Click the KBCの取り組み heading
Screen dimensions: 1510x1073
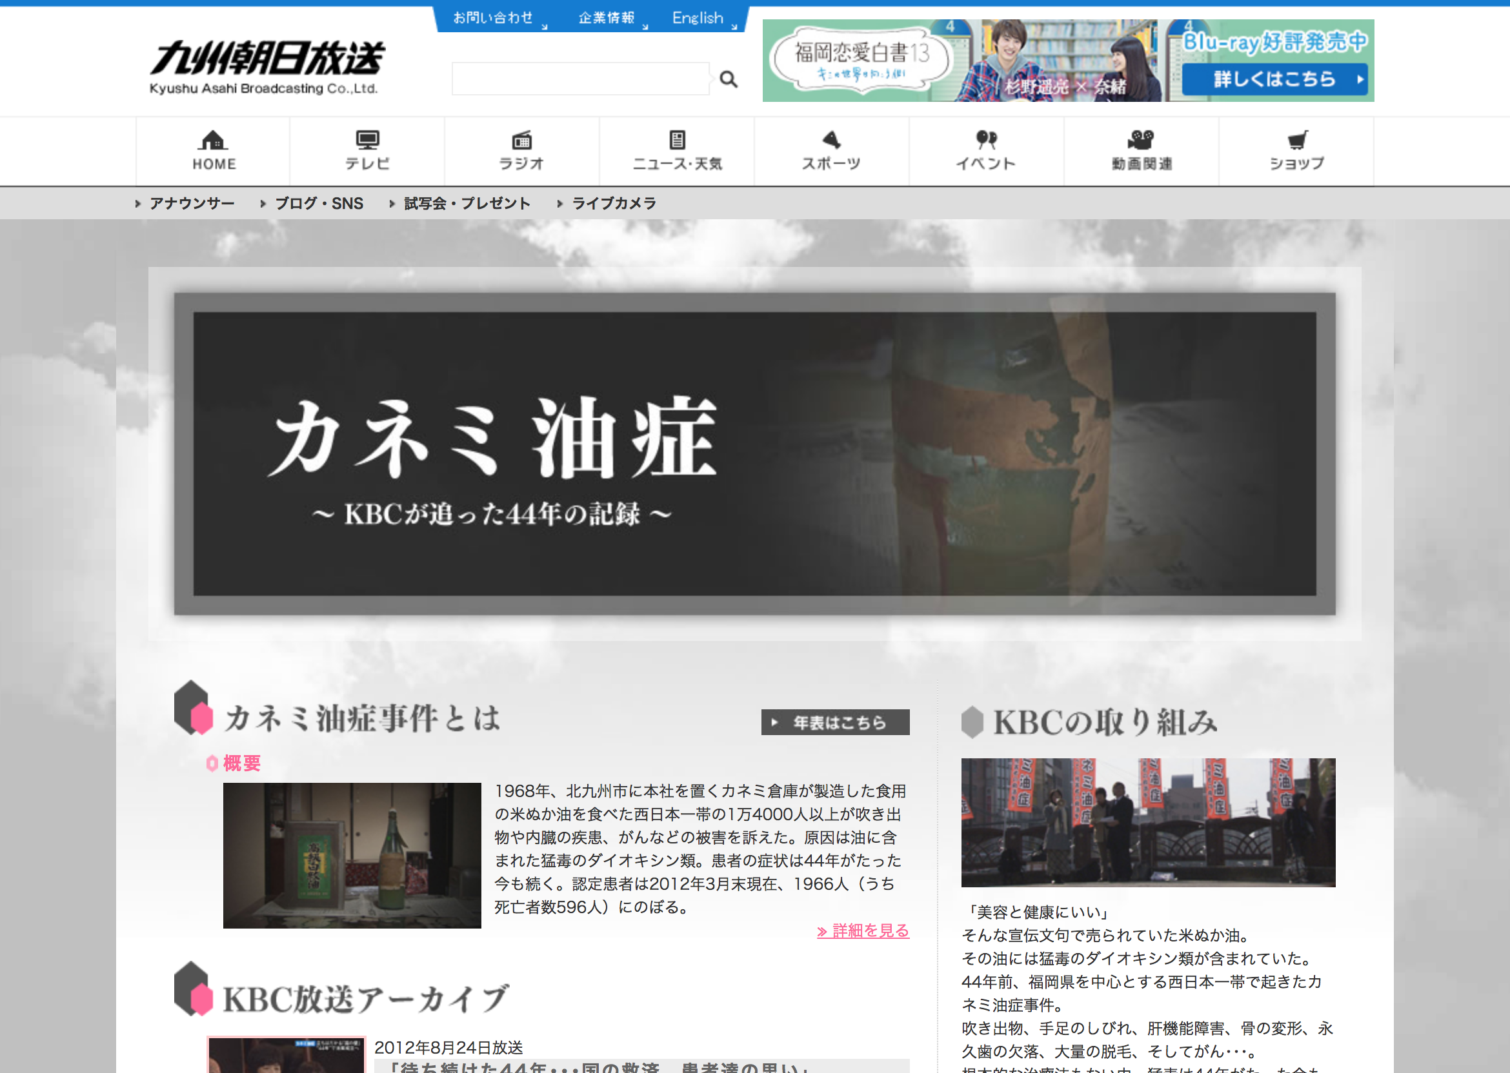point(1105,722)
